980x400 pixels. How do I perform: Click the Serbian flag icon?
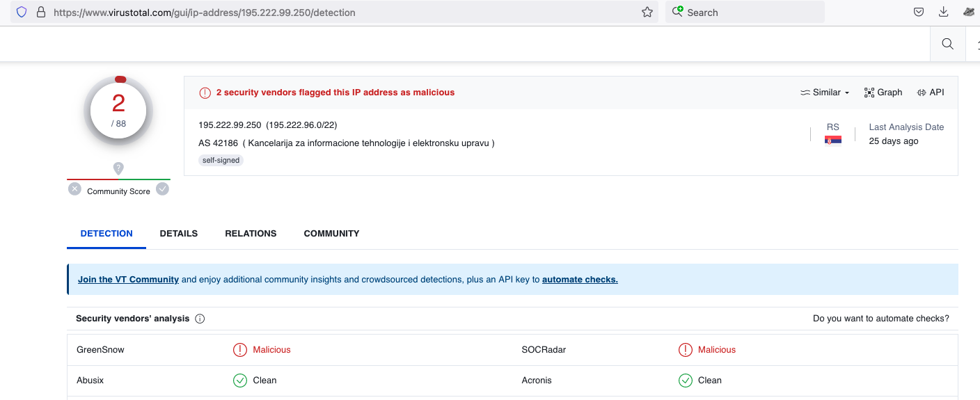tap(833, 140)
